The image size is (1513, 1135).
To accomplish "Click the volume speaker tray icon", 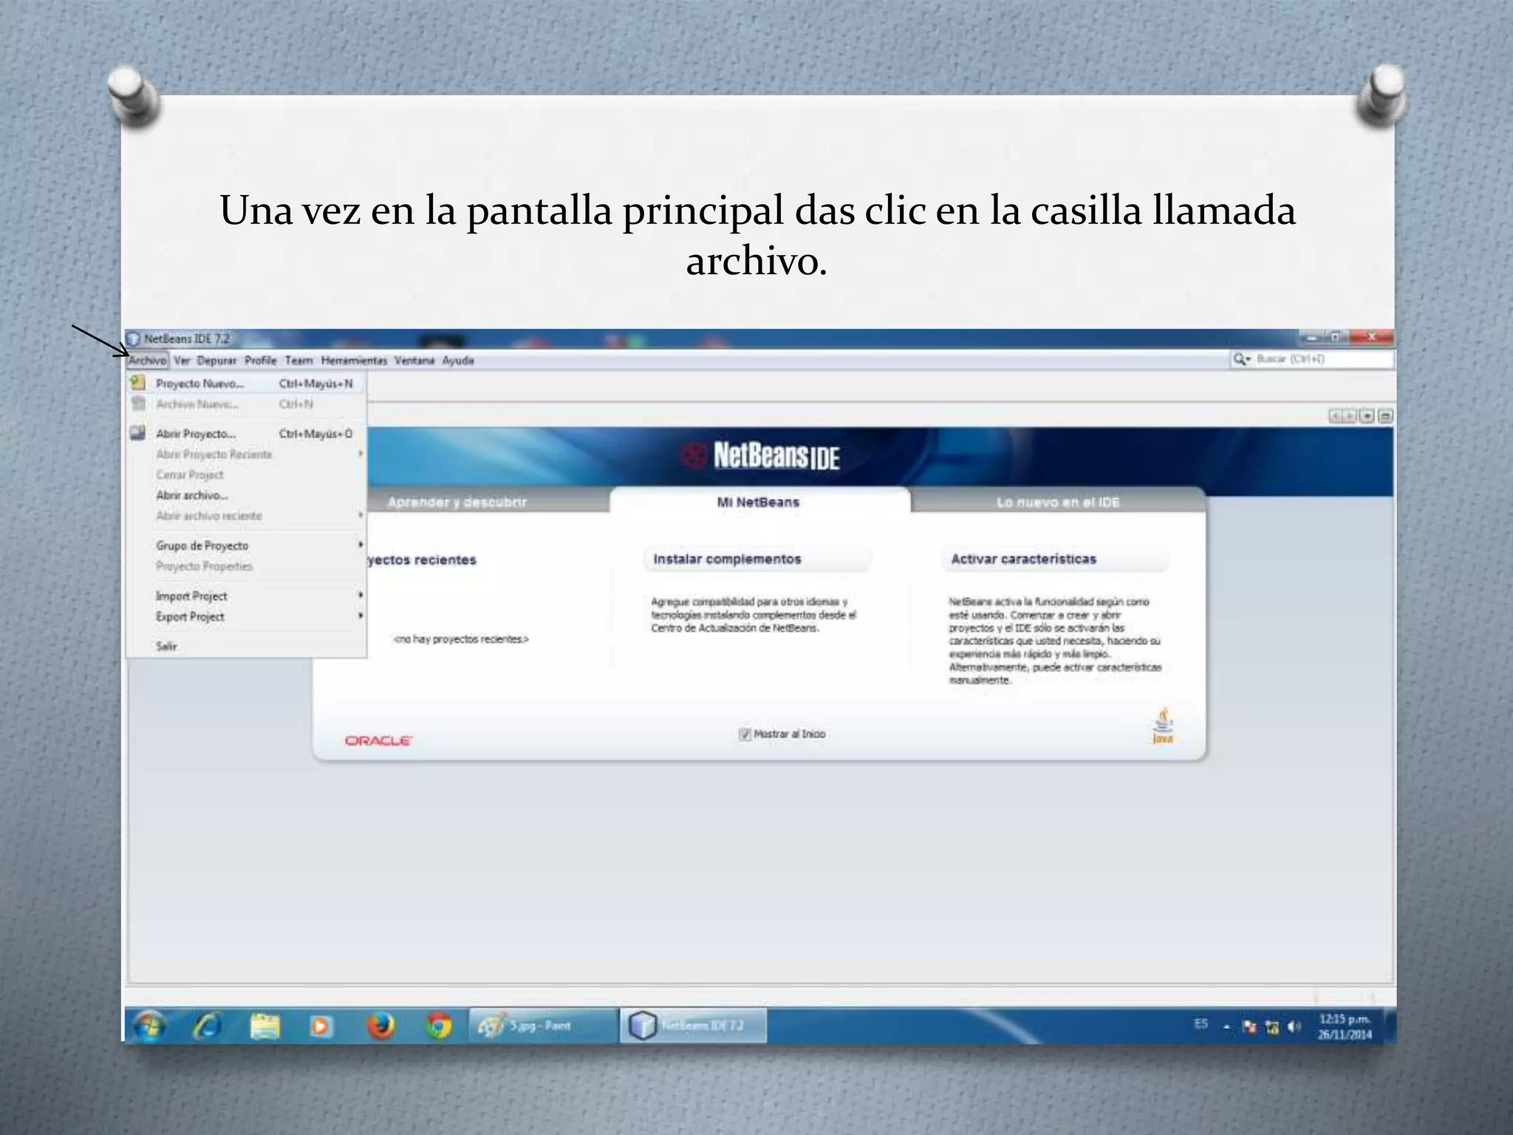I will click(1294, 1027).
